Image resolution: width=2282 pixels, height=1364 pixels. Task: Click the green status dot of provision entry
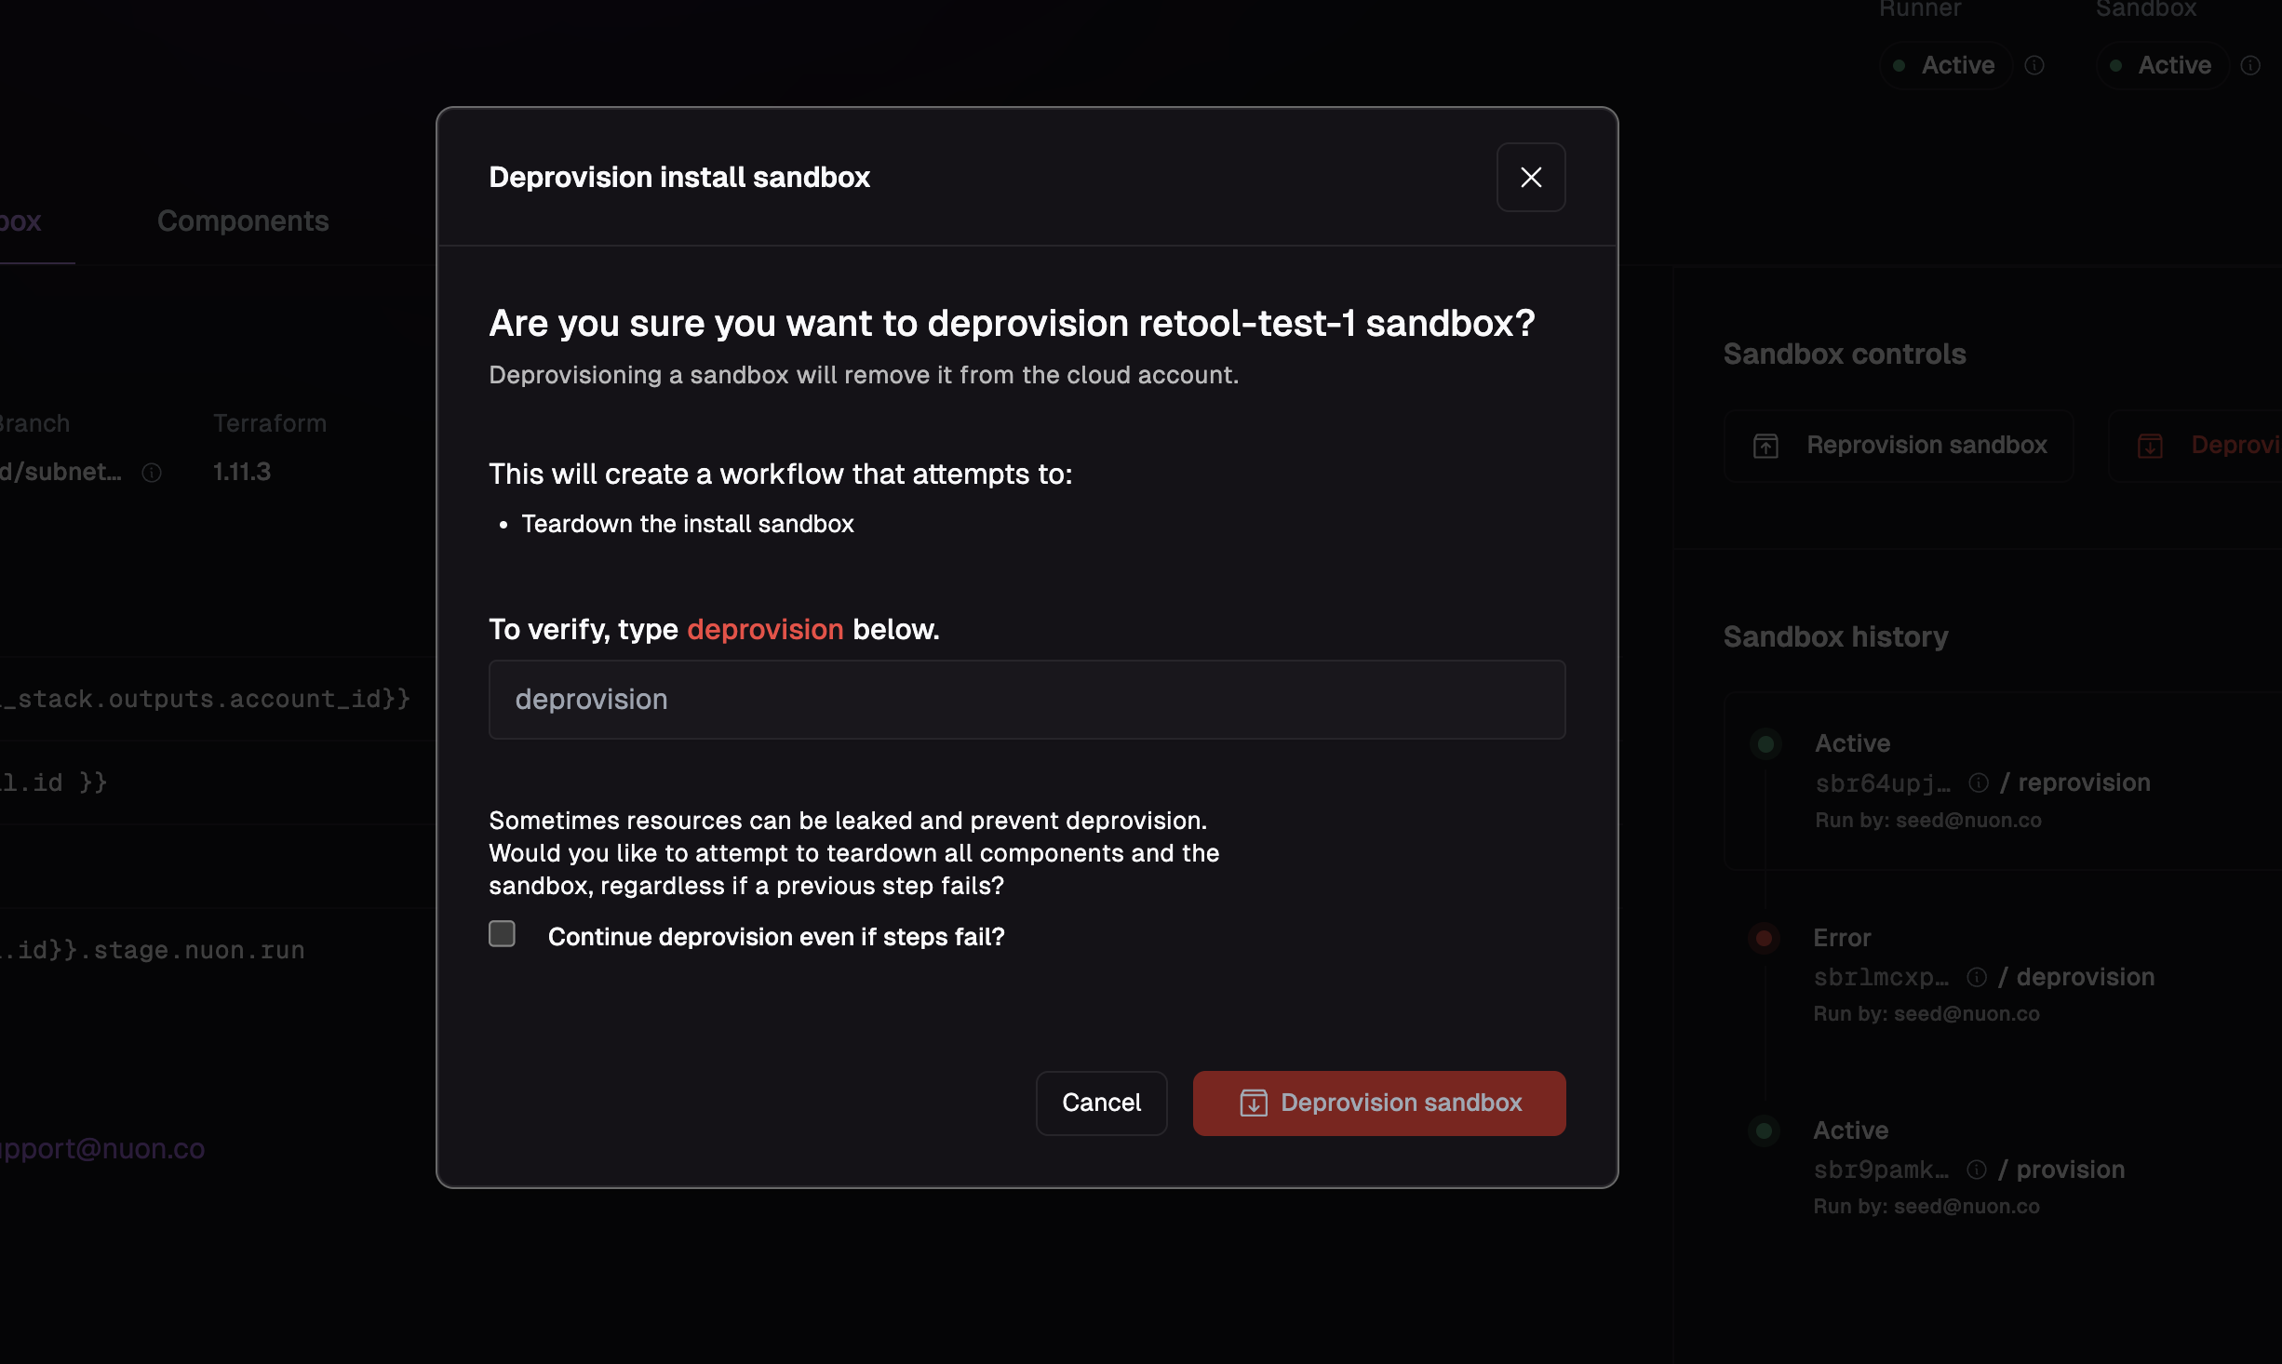tap(1764, 1130)
